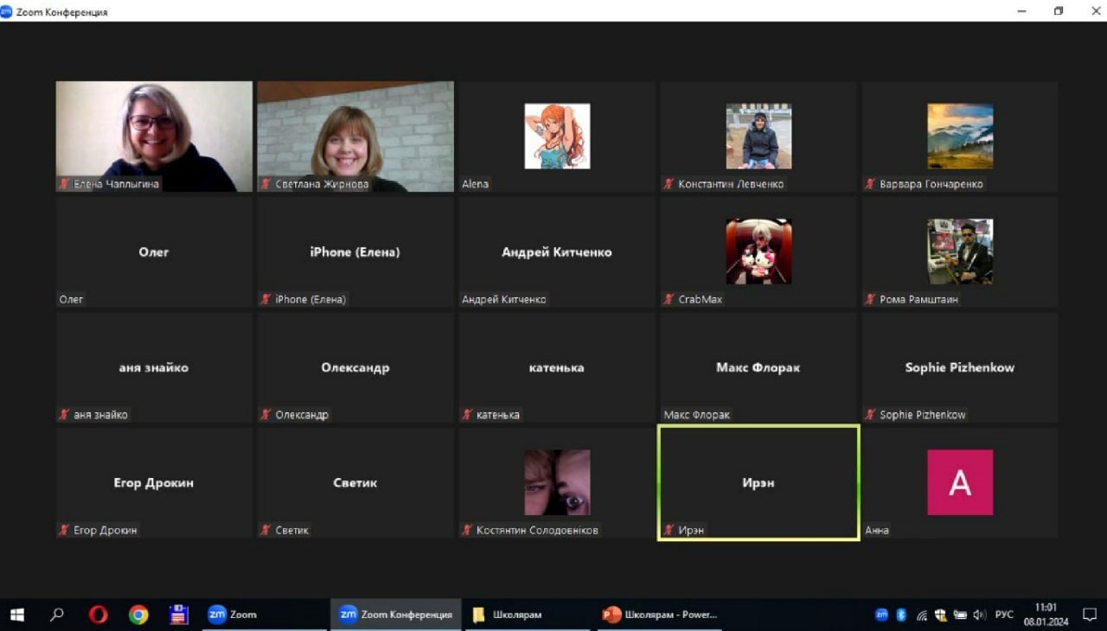Click Анна's pink avatar with letter A

(960, 482)
